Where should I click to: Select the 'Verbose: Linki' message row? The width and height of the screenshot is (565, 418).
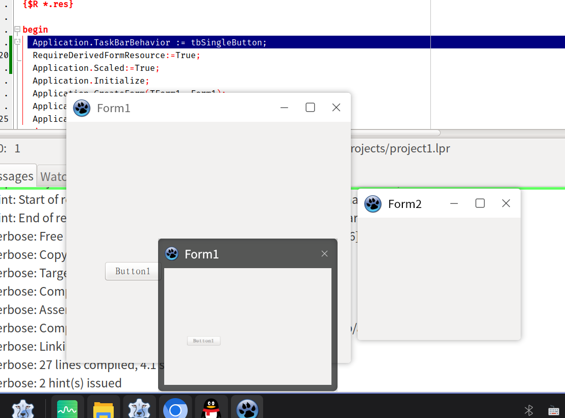coord(33,346)
